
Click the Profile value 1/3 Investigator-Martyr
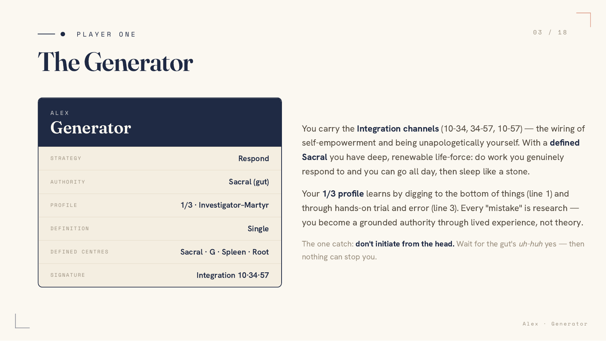click(x=225, y=205)
